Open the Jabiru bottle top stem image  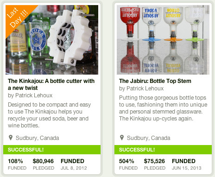[163, 40]
